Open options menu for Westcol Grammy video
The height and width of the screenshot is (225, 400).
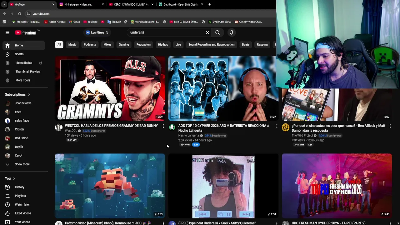(x=163, y=126)
